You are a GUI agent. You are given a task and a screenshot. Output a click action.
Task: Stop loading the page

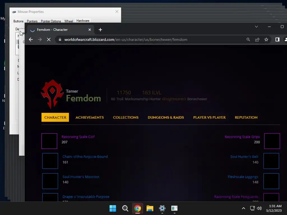[x=49, y=39]
